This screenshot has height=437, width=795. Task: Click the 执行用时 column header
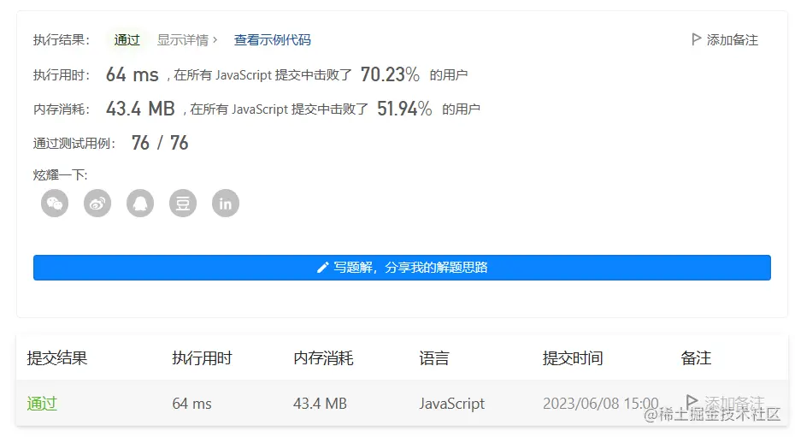click(x=202, y=358)
